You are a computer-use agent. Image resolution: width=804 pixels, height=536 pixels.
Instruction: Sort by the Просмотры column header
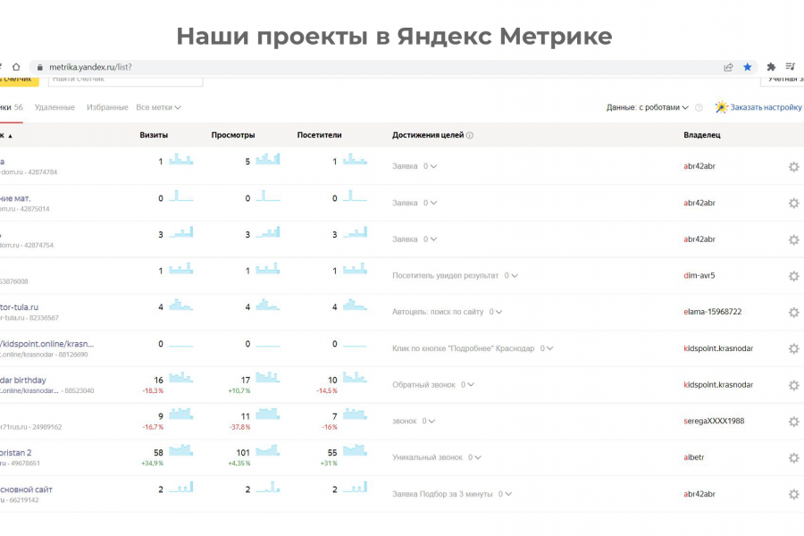coord(233,135)
